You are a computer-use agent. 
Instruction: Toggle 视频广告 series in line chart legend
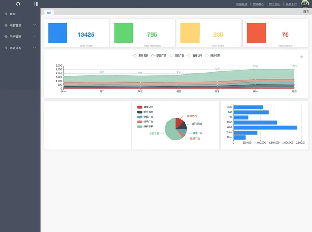point(176,56)
